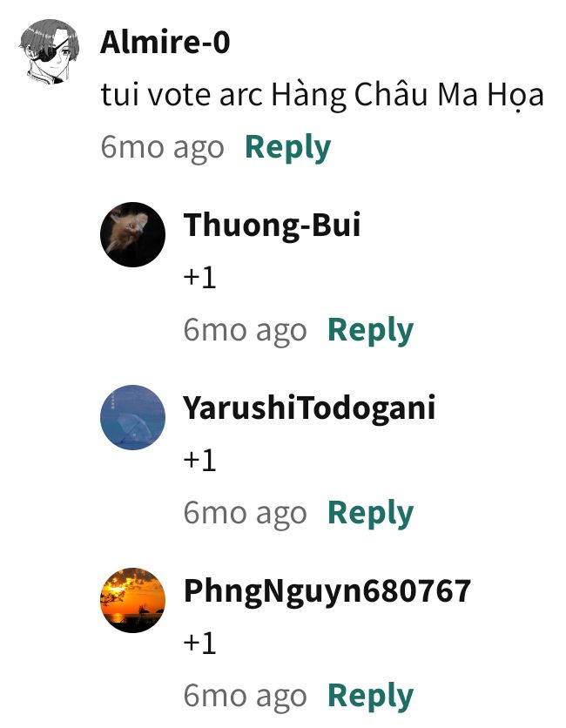Click the 6mo ago timestamp under Almire-0's comment
The width and height of the screenshot is (566, 728).
[x=163, y=148]
